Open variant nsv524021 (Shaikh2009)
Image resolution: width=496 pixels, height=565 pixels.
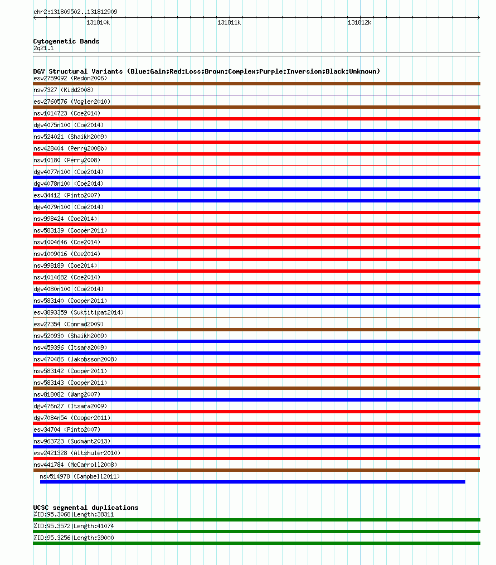70,137
